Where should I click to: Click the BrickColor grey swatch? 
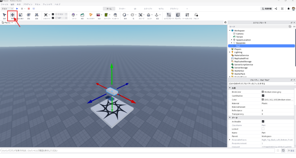pyautogui.click(x=263, y=92)
